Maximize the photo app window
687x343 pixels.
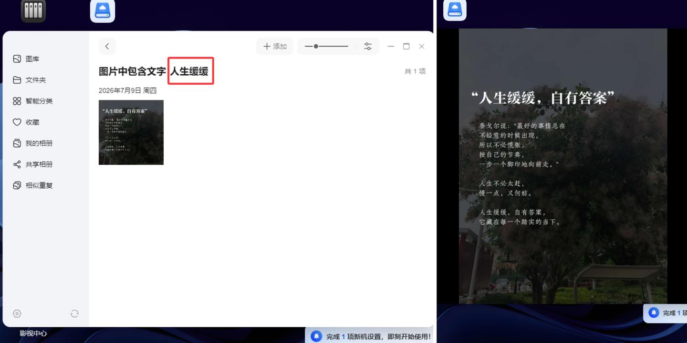click(x=406, y=46)
